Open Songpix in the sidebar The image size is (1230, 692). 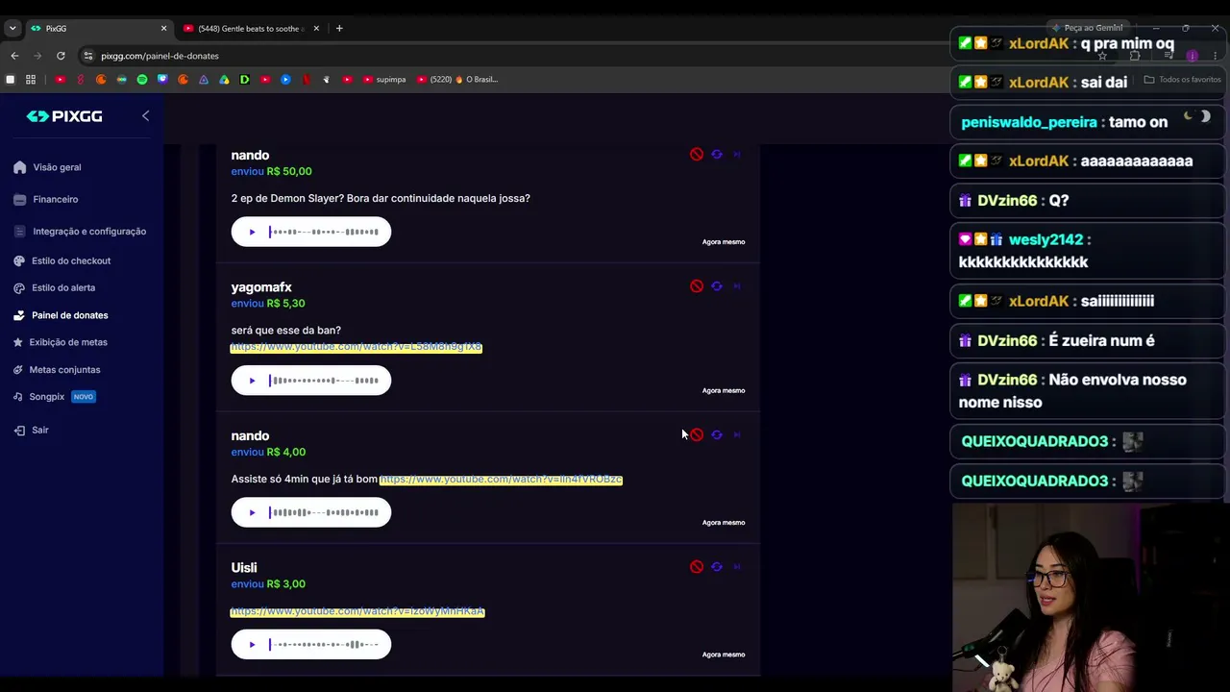coord(55,397)
